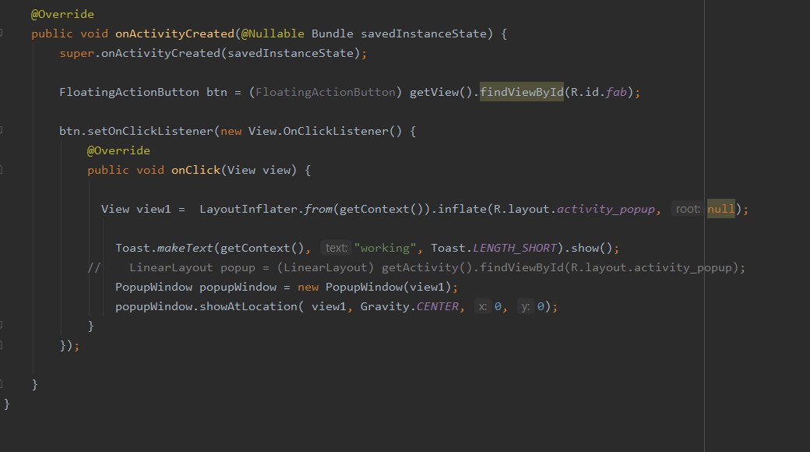The width and height of the screenshot is (810, 452).
Task: Click the 'y:' parameter hint
Action: [x=525, y=307]
